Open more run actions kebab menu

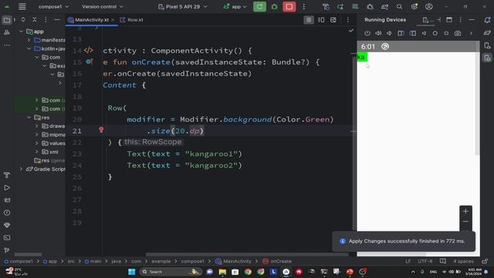click(303, 7)
